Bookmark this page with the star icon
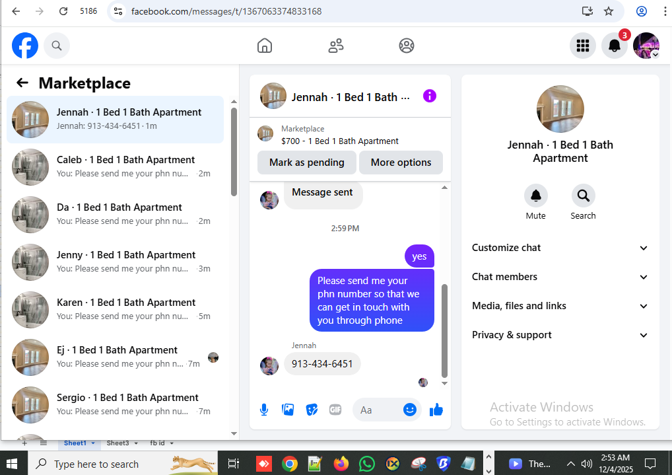Screen dimensions: 672x475 609,11
